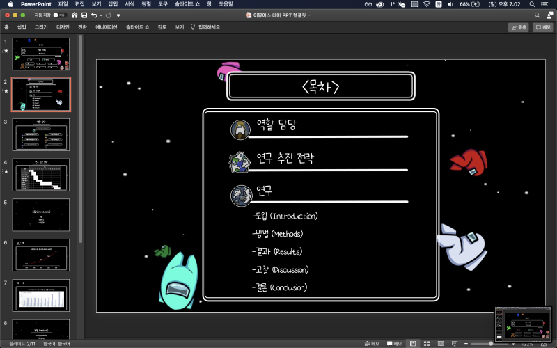
Task: Open the Undo history dropdown arrow
Action: 101,15
